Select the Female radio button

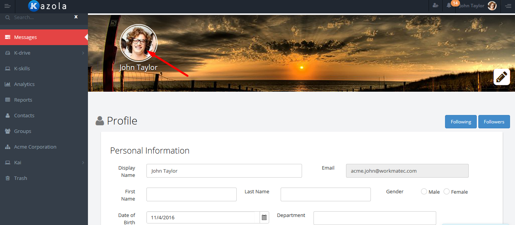point(447,192)
